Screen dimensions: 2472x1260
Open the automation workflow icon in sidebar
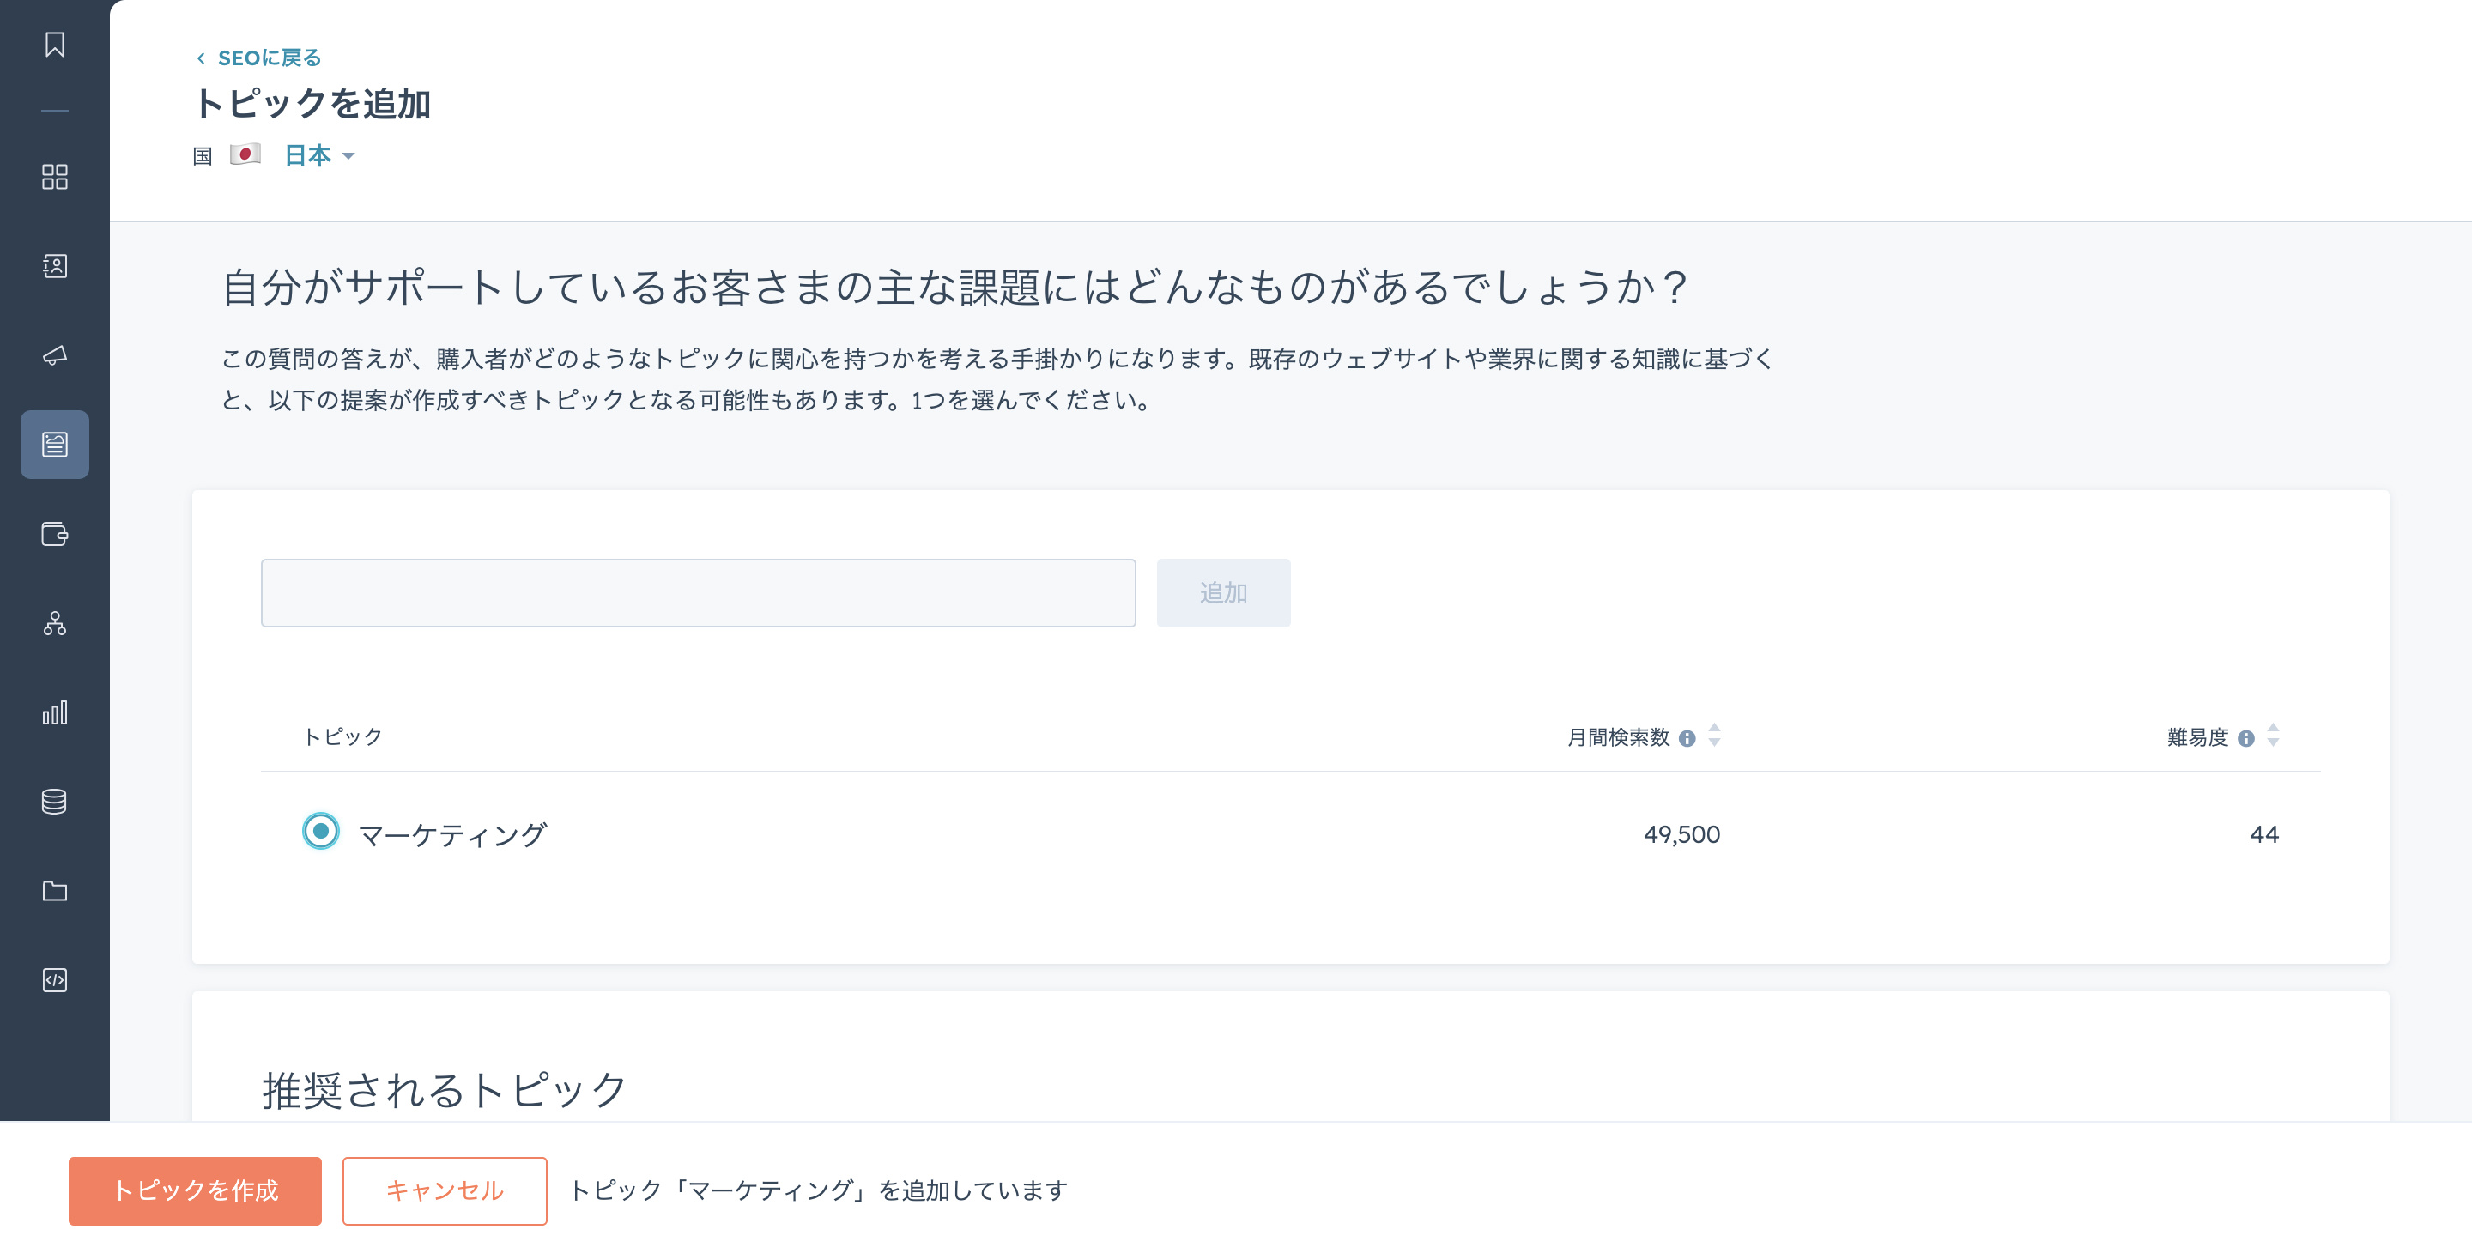pyautogui.click(x=55, y=623)
